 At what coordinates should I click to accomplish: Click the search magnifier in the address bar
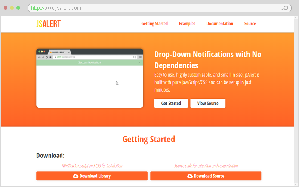point(285,8)
